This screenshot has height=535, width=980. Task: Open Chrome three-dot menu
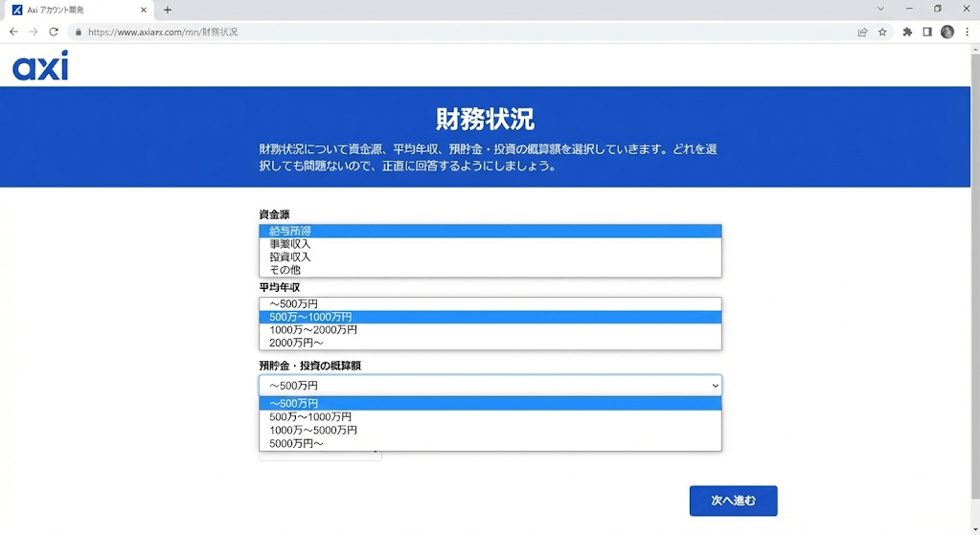[x=967, y=32]
